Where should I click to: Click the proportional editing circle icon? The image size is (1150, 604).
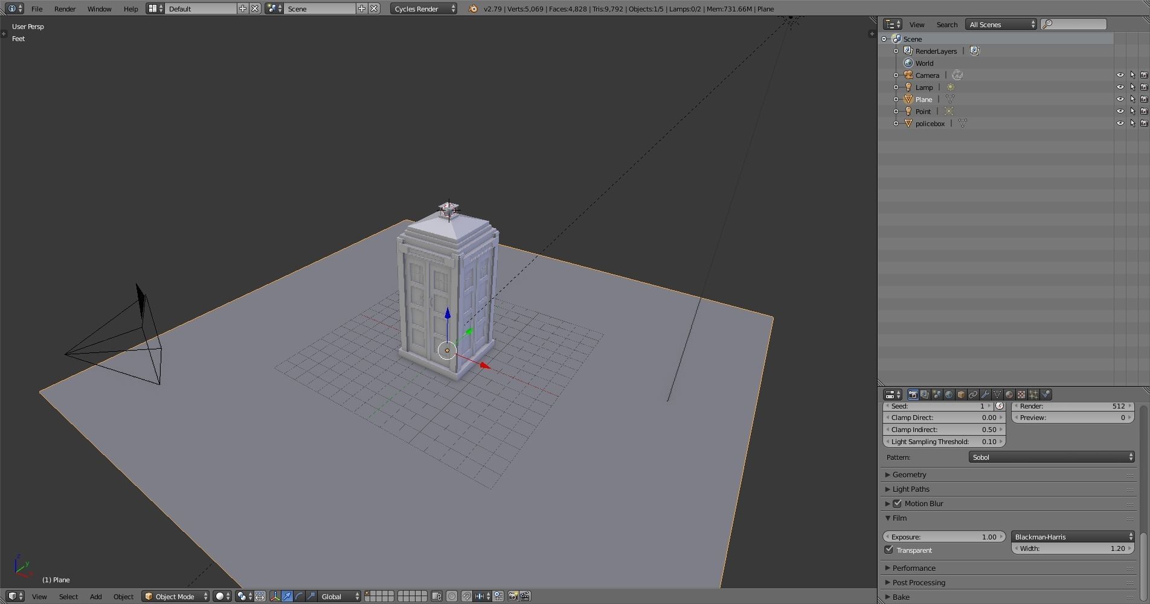(451, 596)
